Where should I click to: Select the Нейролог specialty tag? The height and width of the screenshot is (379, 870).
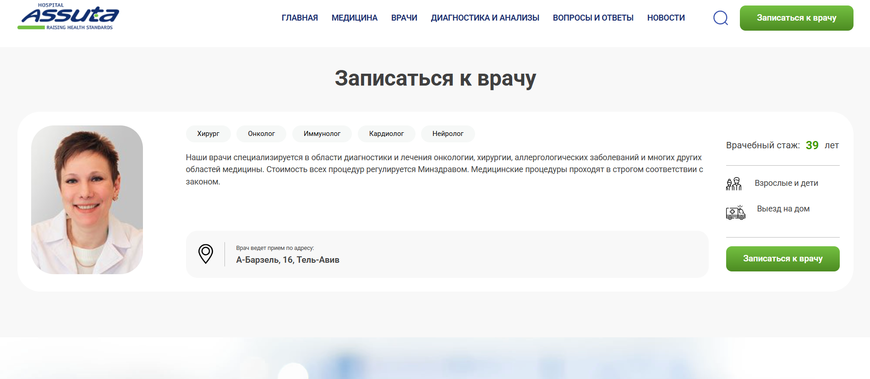coord(448,134)
